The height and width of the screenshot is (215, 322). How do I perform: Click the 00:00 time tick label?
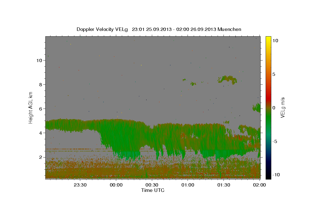tap(116, 185)
